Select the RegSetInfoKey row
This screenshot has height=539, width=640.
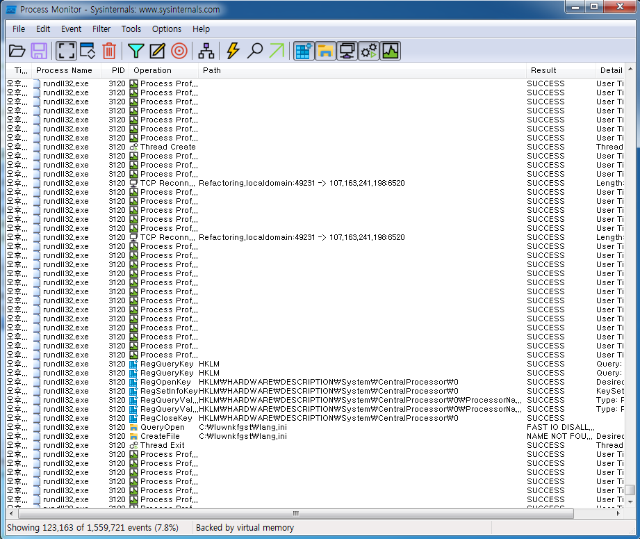pos(315,391)
